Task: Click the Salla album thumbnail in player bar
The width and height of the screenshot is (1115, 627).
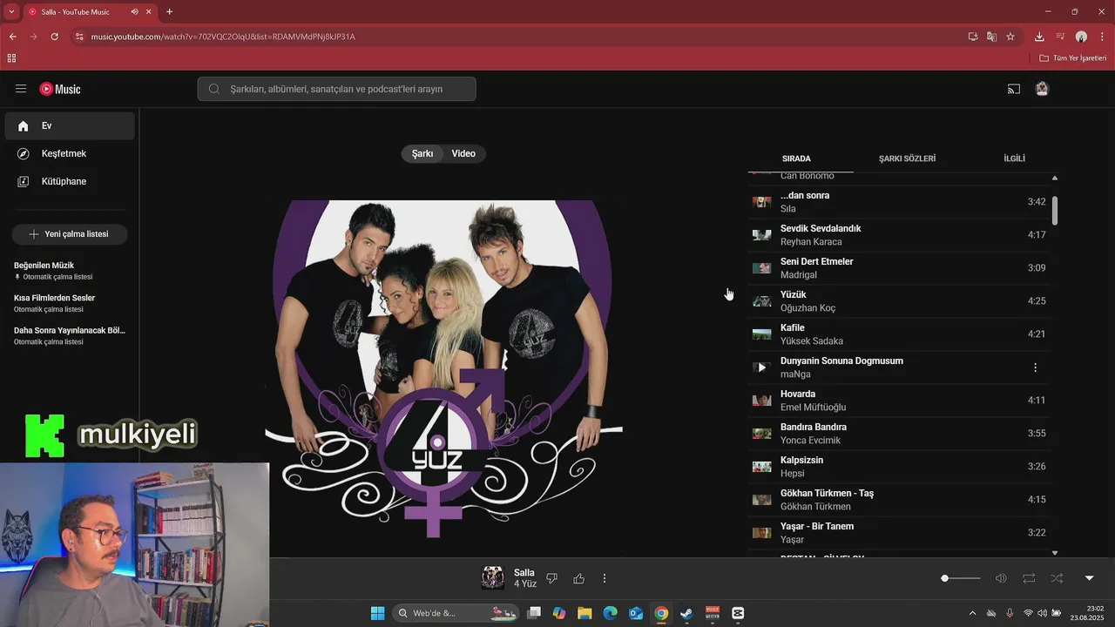Action: pyautogui.click(x=493, y=578)
